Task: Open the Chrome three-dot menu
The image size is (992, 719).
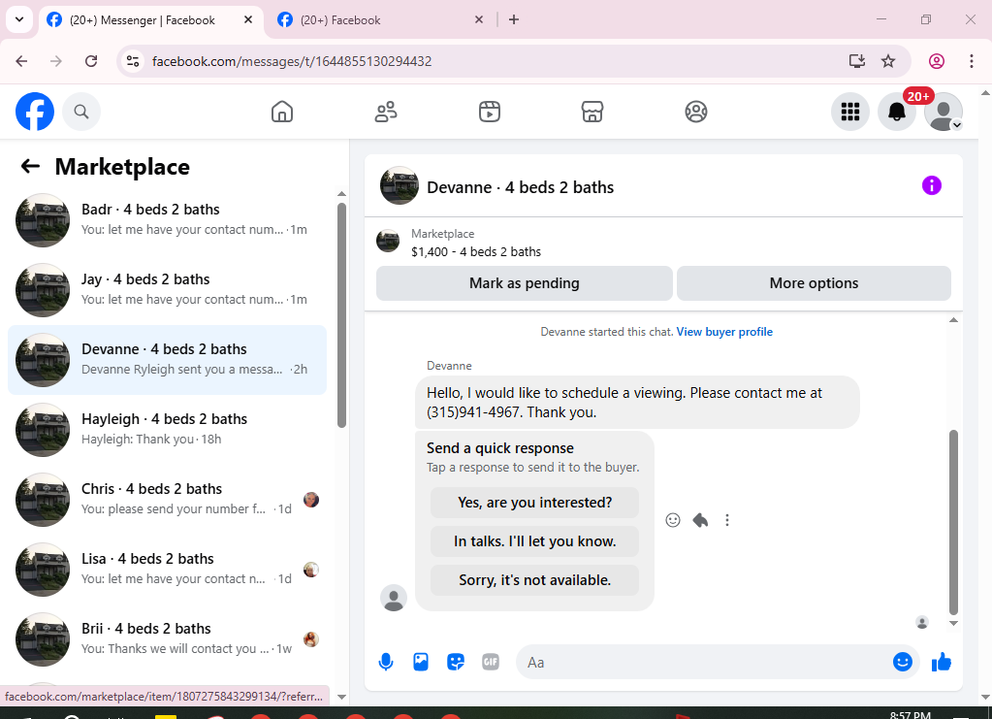Action: 971,61
